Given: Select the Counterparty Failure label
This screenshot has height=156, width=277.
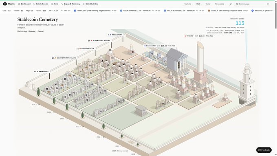Looking at the screenshot, I should (64, 58).
